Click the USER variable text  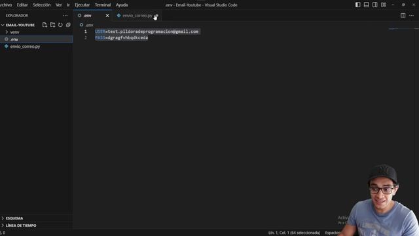[x=100, y=31]
